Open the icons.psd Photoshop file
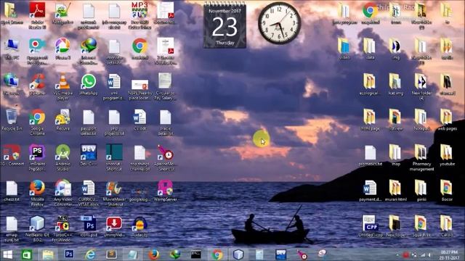This screenshot has width=465, height=261. [89, 226]
